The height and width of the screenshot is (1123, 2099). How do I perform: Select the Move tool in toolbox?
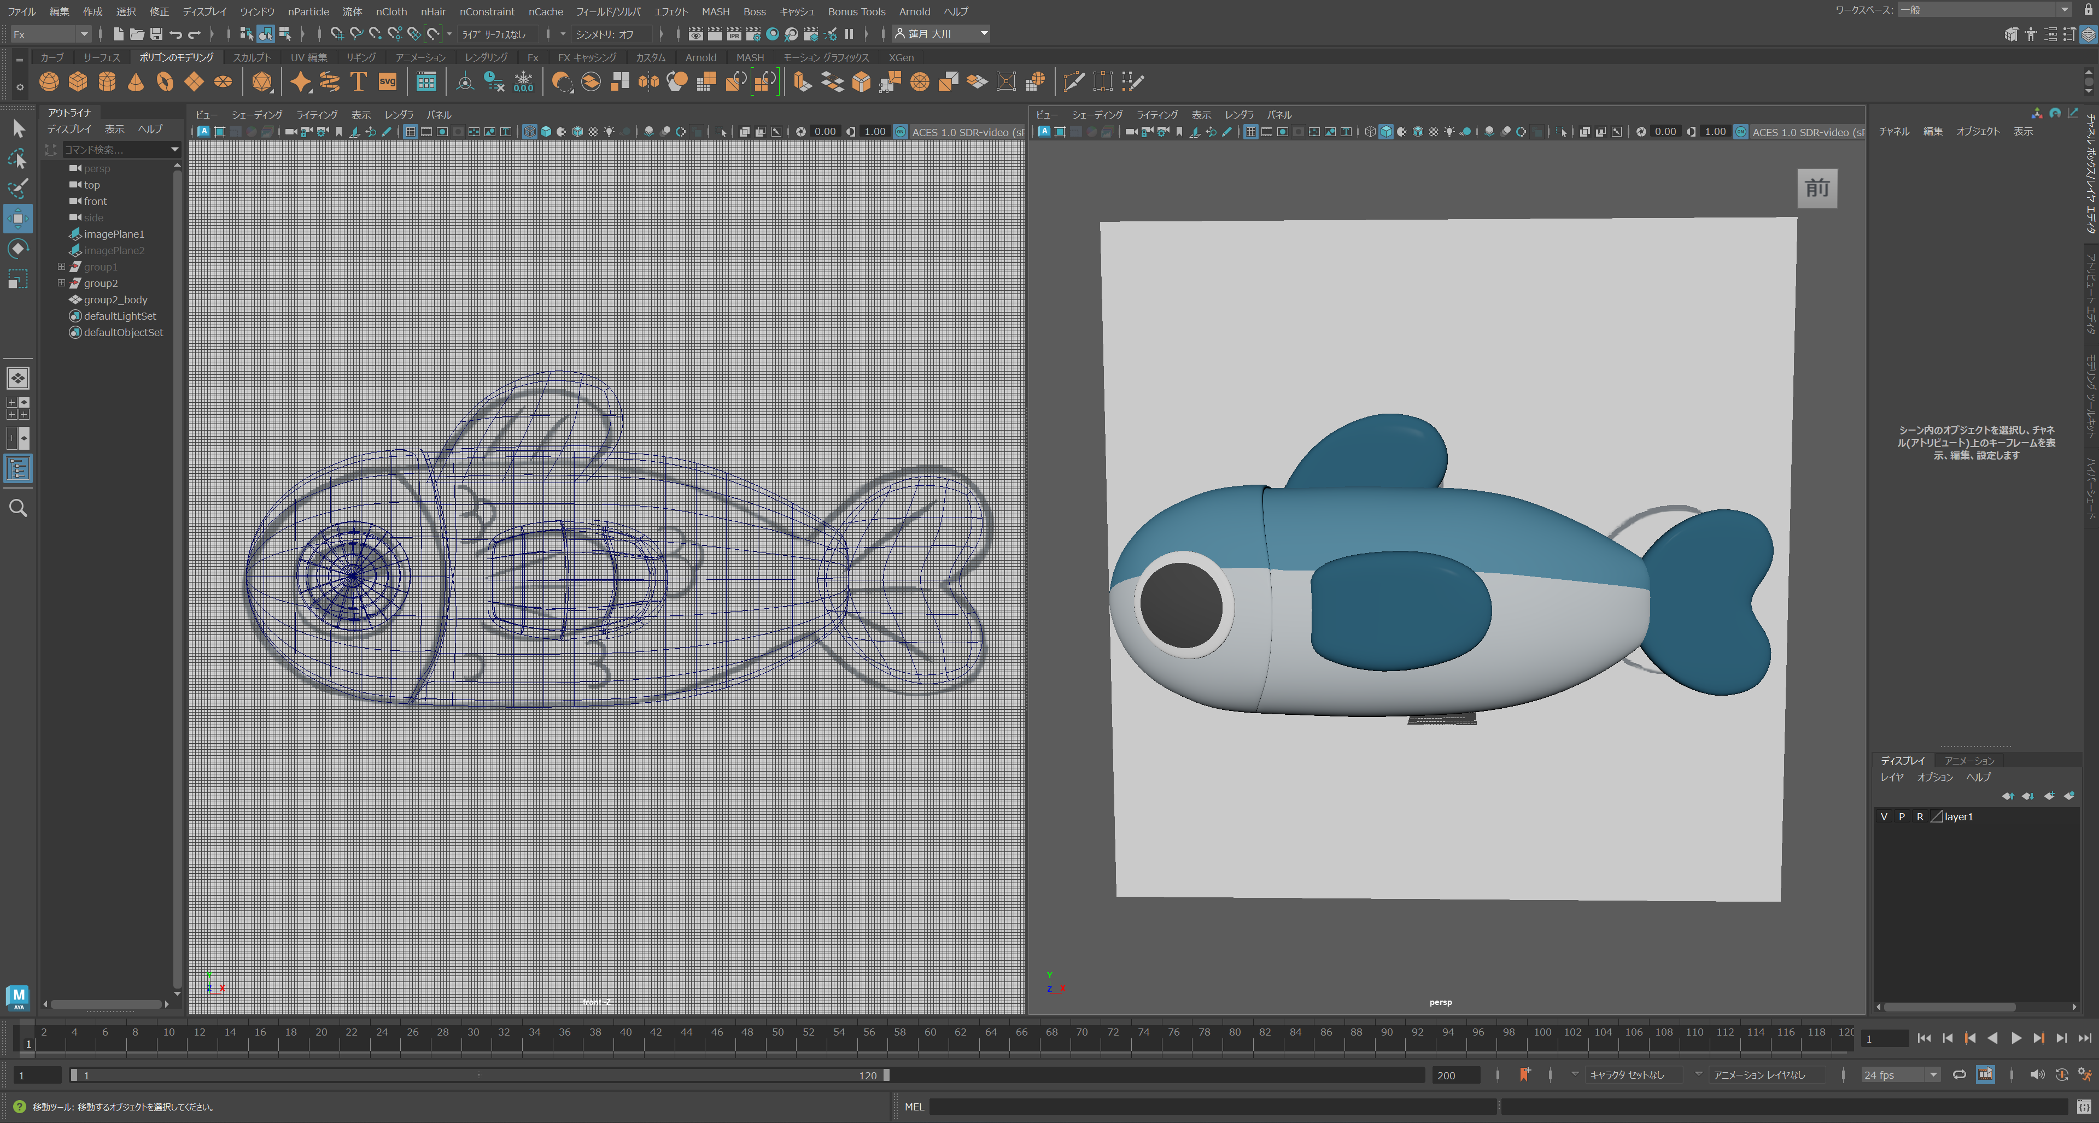coord(18,218)
